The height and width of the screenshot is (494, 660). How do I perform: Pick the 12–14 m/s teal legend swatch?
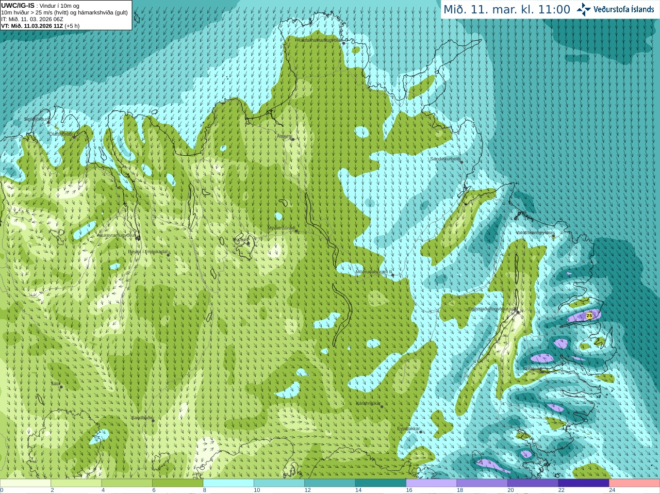tap(330, 483)
